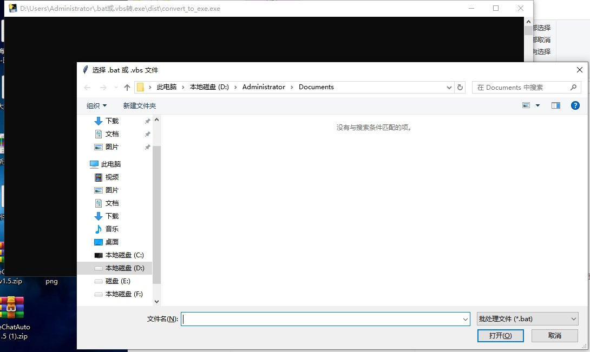
Task: Open the 音乐 folder from sidebar
Action: coord(111,229)
